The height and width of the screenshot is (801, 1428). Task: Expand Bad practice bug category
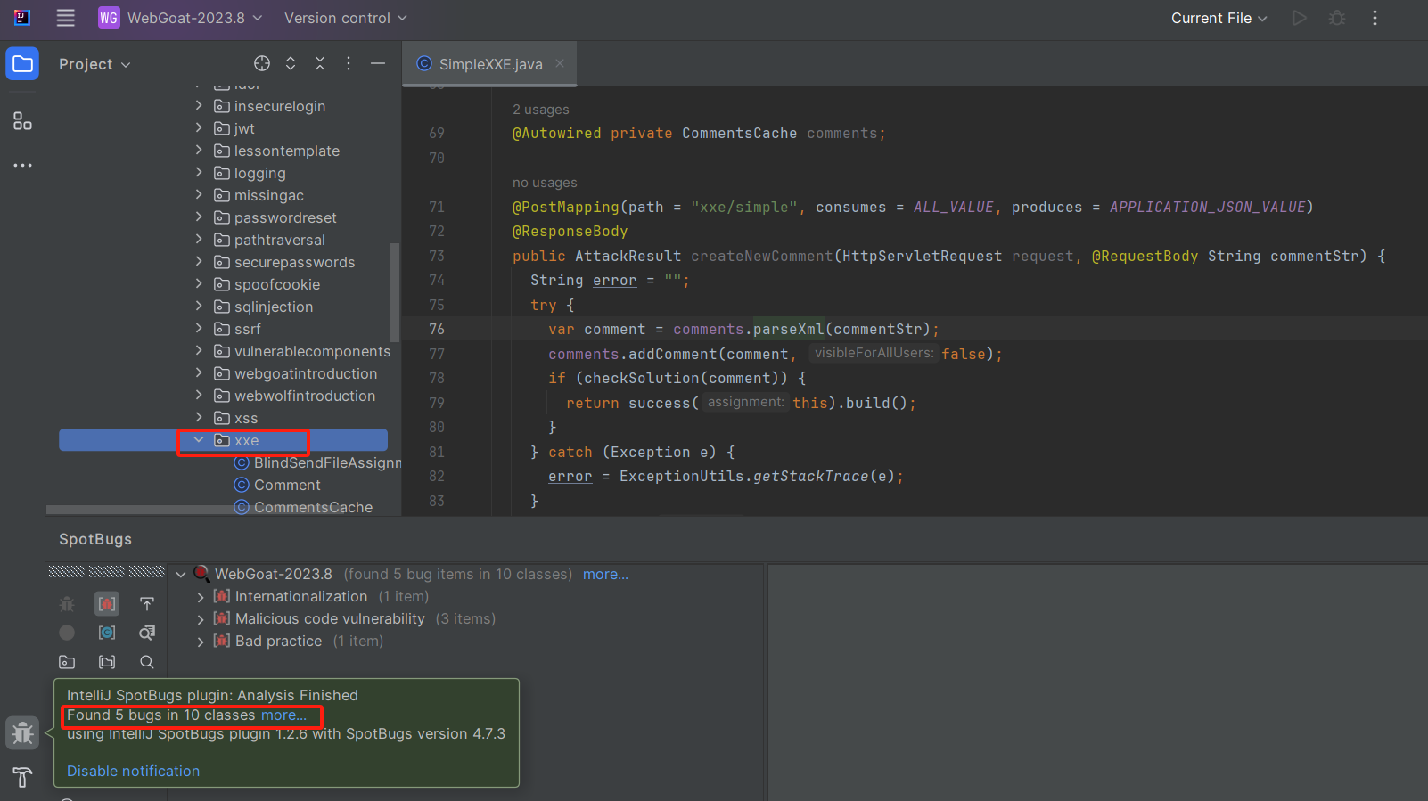(x=201, y=642)
